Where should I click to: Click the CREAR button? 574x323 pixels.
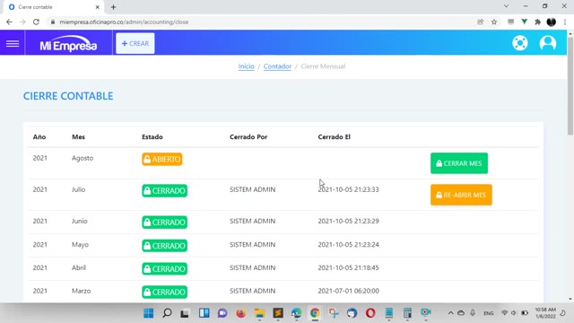(135, 44)
